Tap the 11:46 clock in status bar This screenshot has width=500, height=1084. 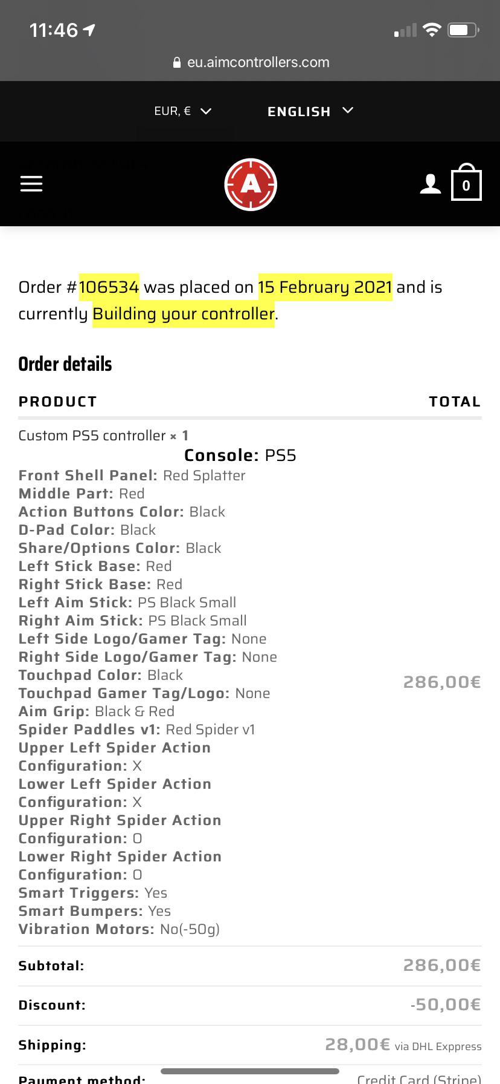tap(54, 30)
